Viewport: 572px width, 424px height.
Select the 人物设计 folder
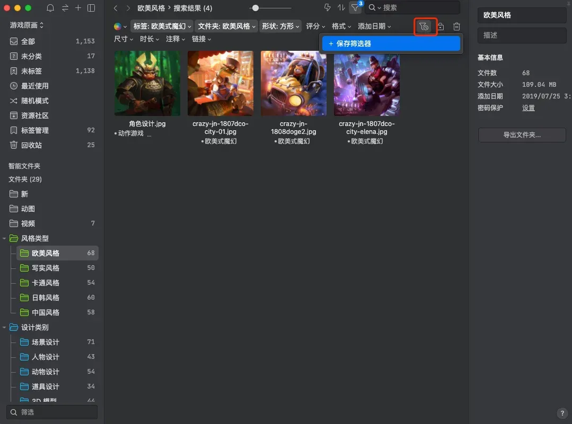[57, 357]
